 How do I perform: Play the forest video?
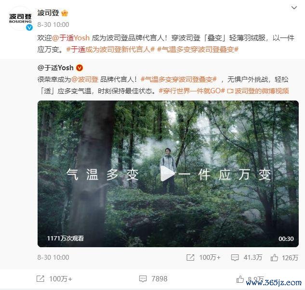coord(168,174)
